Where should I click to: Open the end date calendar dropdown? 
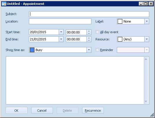coord(61,39)
